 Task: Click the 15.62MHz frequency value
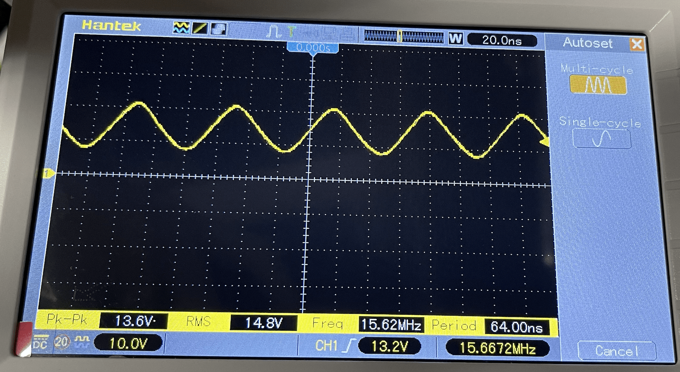pos(391,324)
